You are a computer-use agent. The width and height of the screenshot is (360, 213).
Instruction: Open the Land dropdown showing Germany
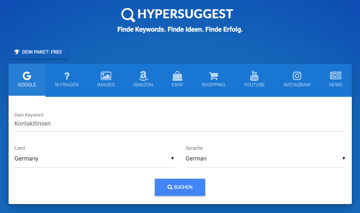click(x=94, y=159)
